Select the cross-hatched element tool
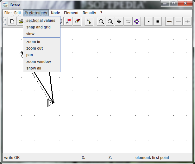Screen dimensions: 195x164 coord(187,21)
